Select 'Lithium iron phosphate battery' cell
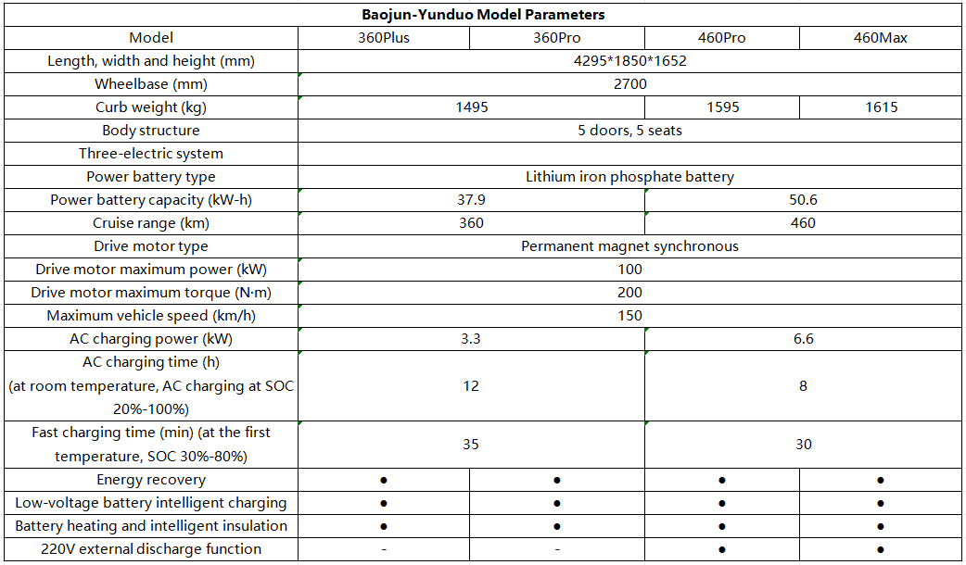The height and width of the screenshot is (565, 966). (629, 177)
